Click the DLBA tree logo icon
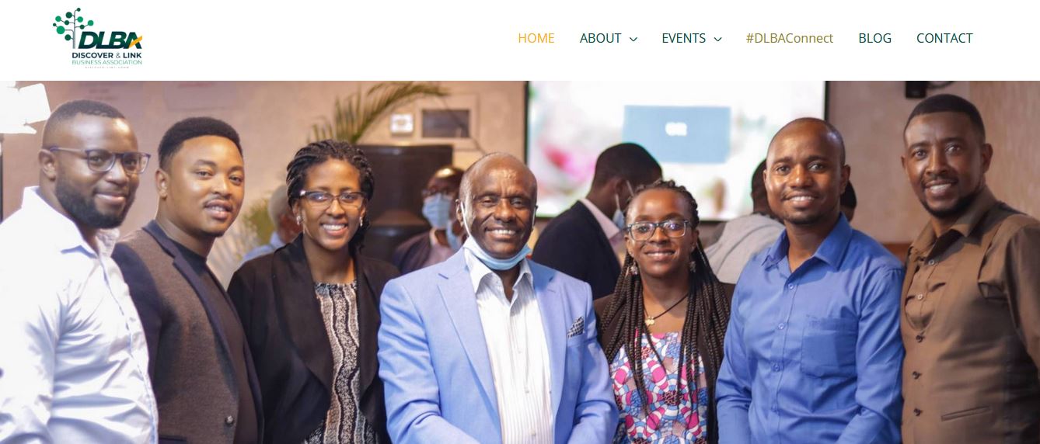 coord(72,26)
